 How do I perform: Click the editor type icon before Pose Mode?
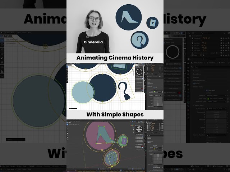click(2, 33)
